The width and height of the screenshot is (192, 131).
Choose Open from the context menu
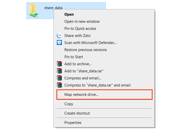(x=69, y=14)
